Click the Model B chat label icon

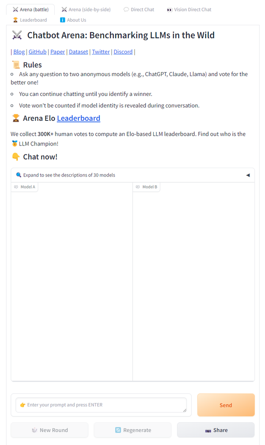tap(138, 187)
